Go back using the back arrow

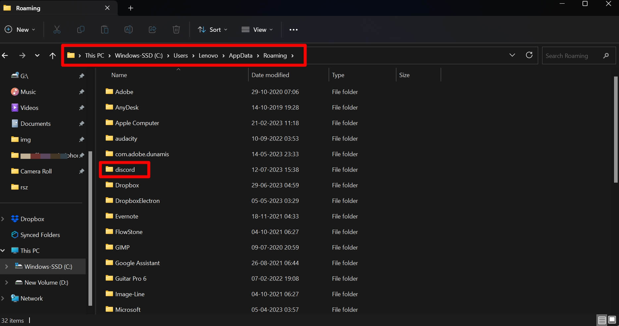[x=5, y=55]
